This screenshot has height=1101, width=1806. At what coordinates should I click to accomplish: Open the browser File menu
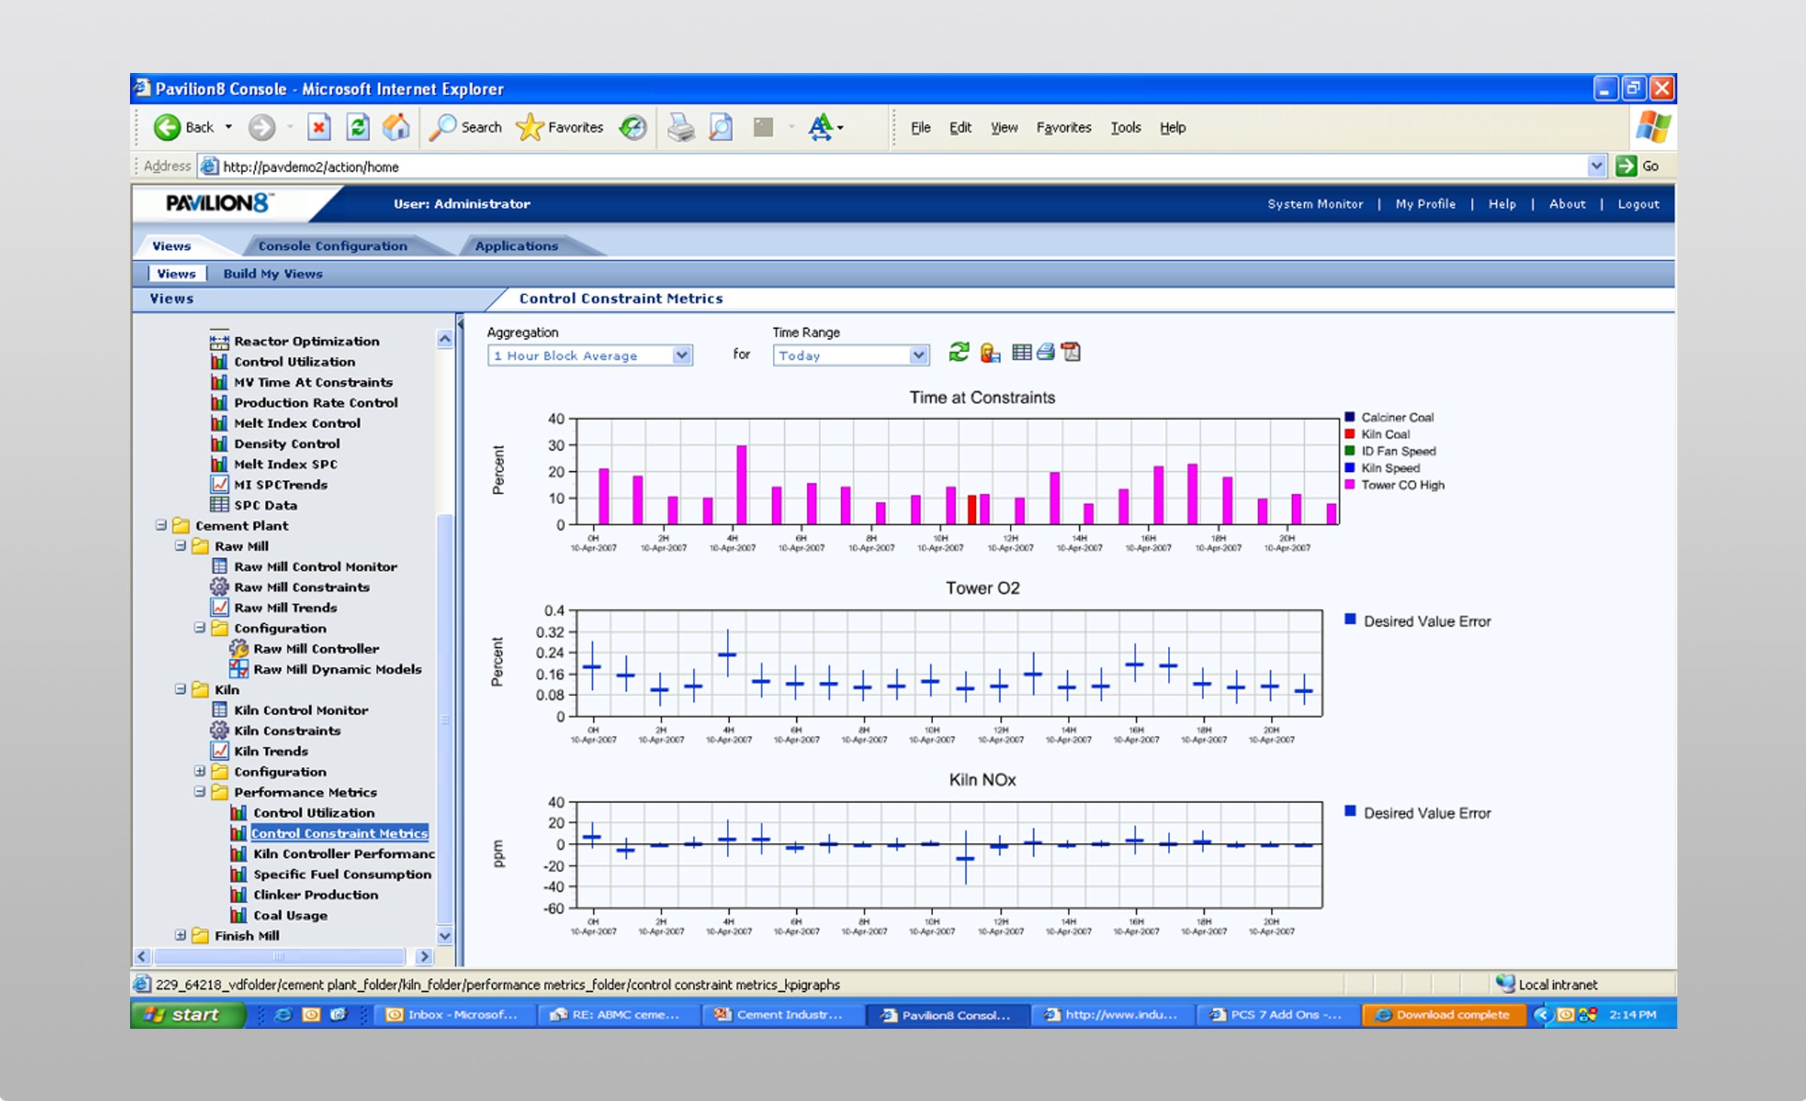click(x=920, y=127)
